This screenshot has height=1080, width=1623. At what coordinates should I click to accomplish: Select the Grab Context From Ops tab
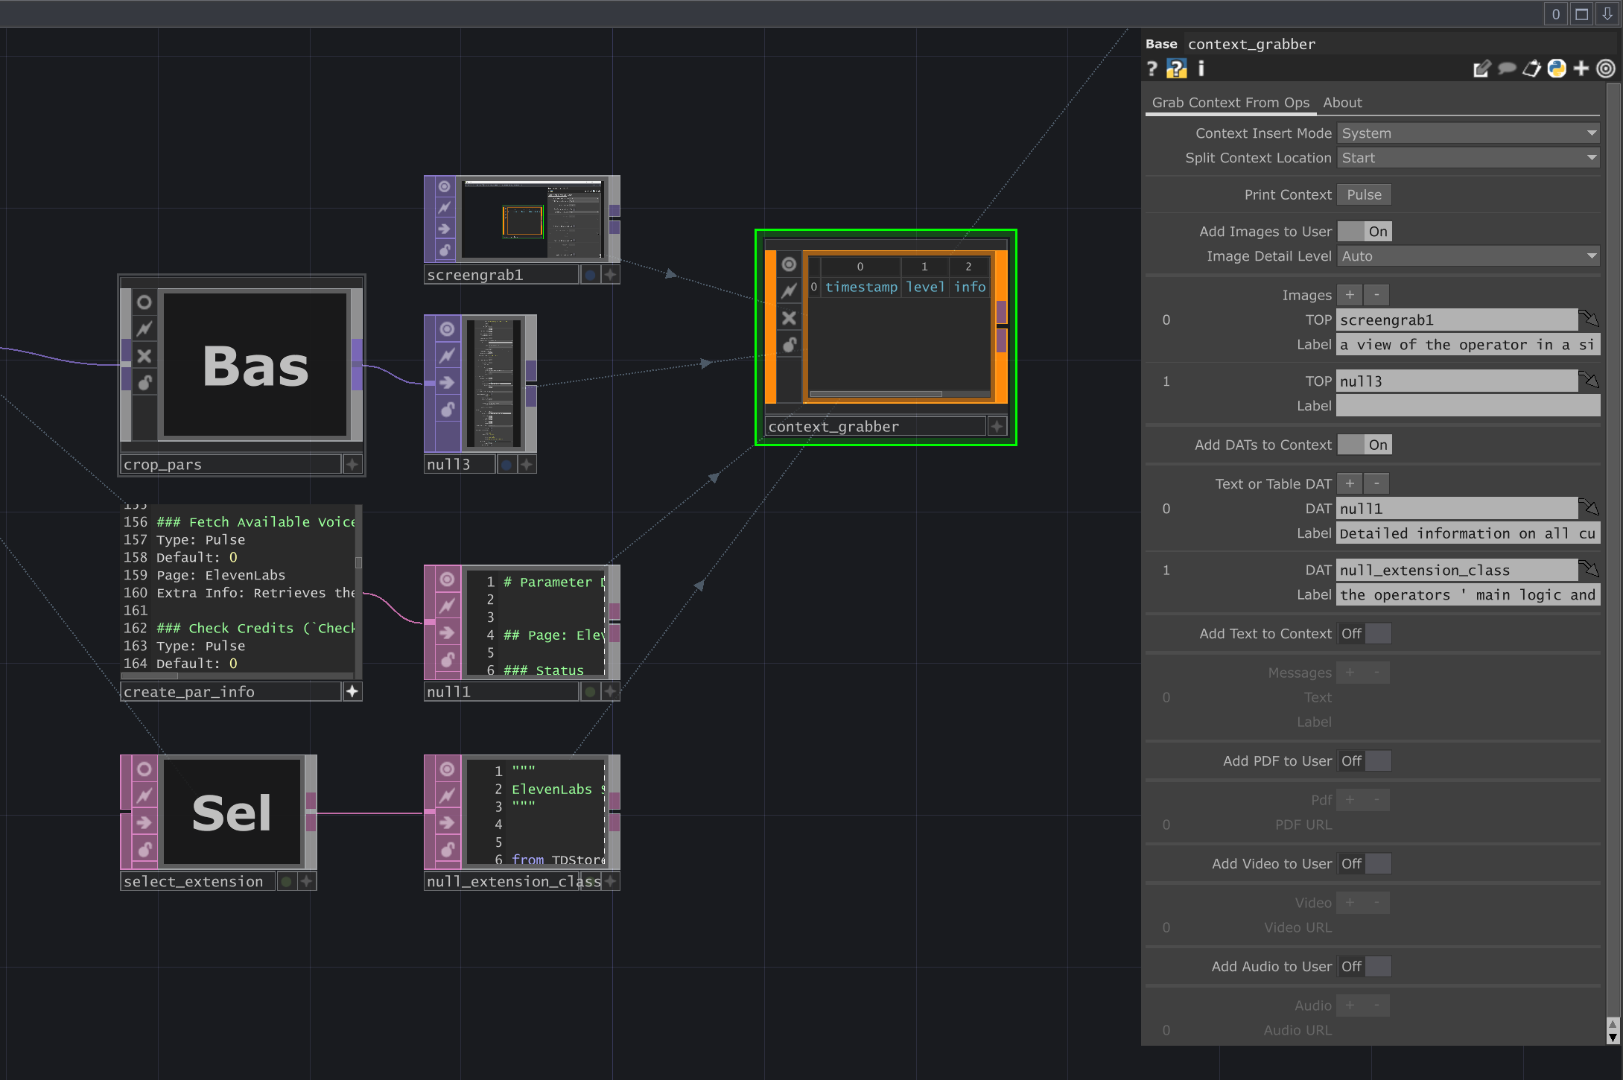click(1231, 102)
